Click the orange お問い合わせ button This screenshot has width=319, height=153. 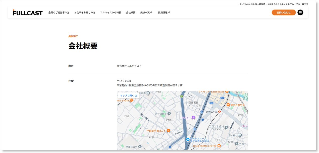[284, 13]
